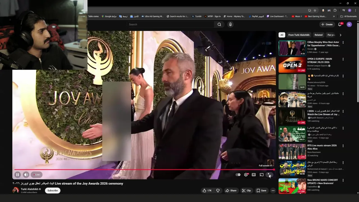Cast video with Play on TV icon
The height and width of the screenshot is (202, 359).
click(261, 175)
